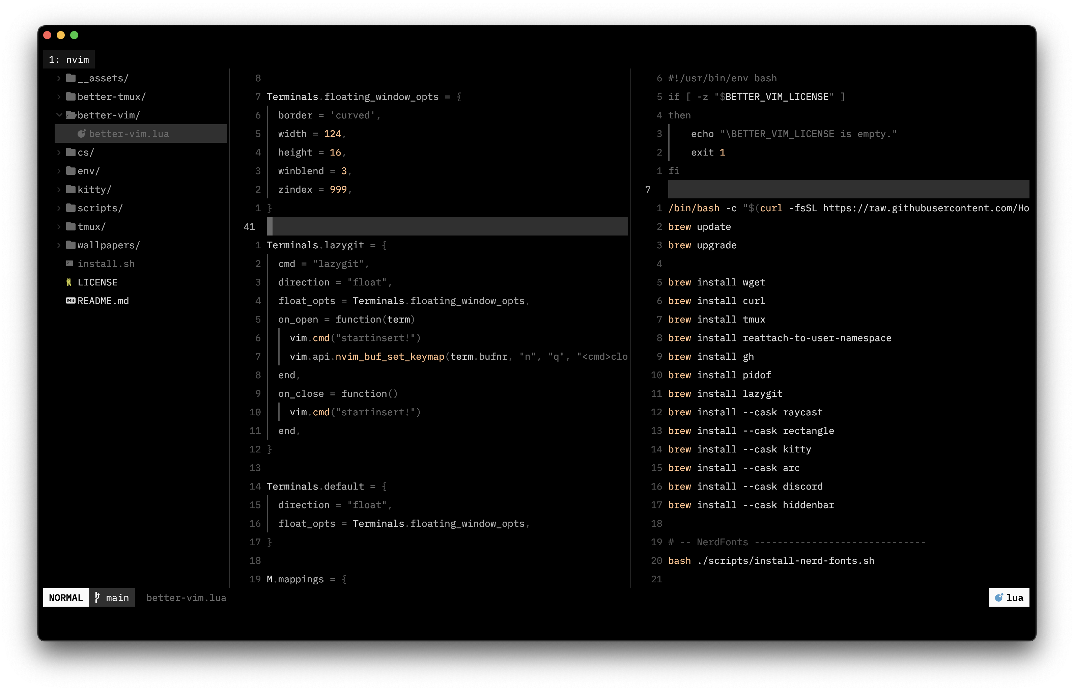Select the scripts/ folder name

[100, 208]
